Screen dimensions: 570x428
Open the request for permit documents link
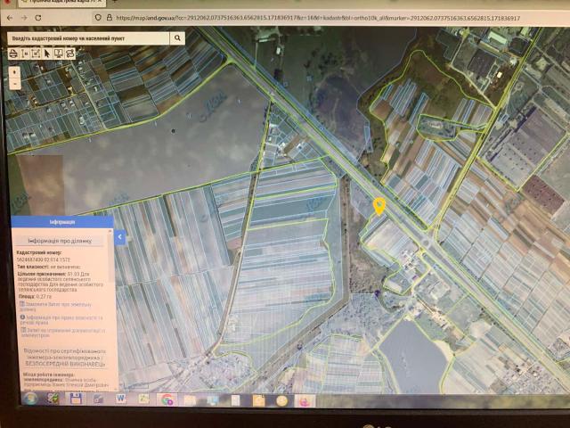pyautogui.click(x=62, y=332)
